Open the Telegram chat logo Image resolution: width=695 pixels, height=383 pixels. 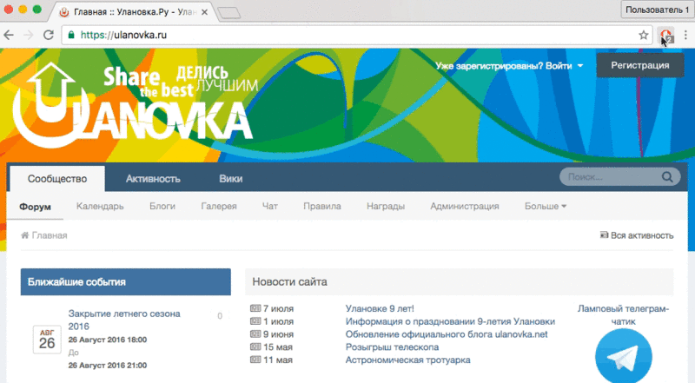pyautogui.click(x=624, y=355)
